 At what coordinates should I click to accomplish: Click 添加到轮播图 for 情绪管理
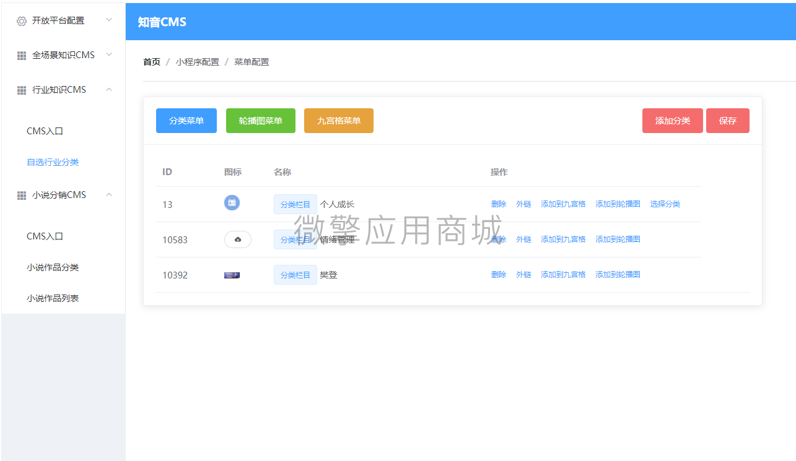click(618, 239)
